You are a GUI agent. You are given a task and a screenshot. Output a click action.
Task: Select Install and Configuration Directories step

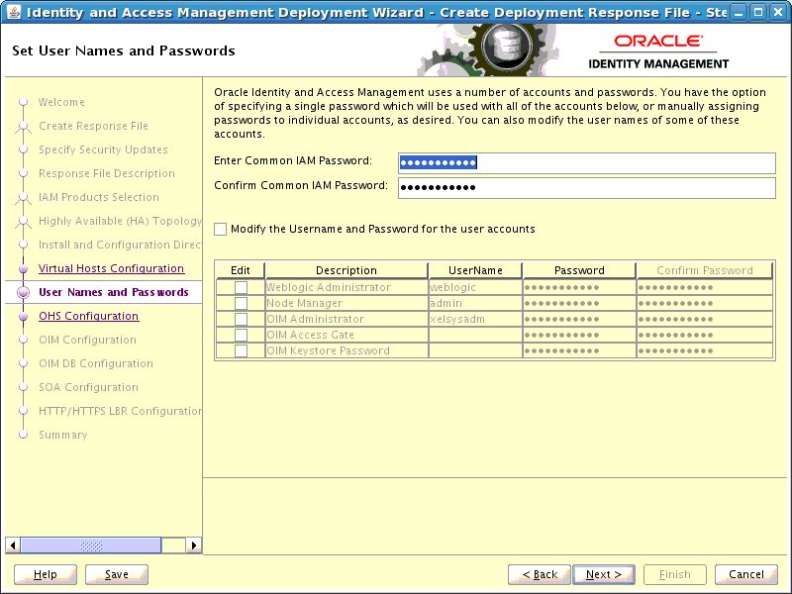(120, 245)
